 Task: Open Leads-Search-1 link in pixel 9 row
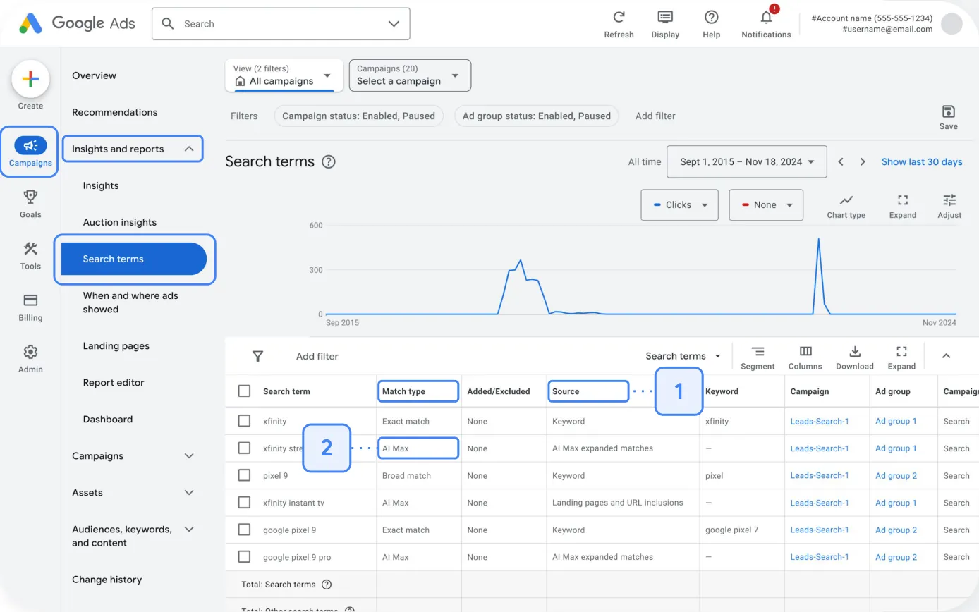tap(820, 475)
